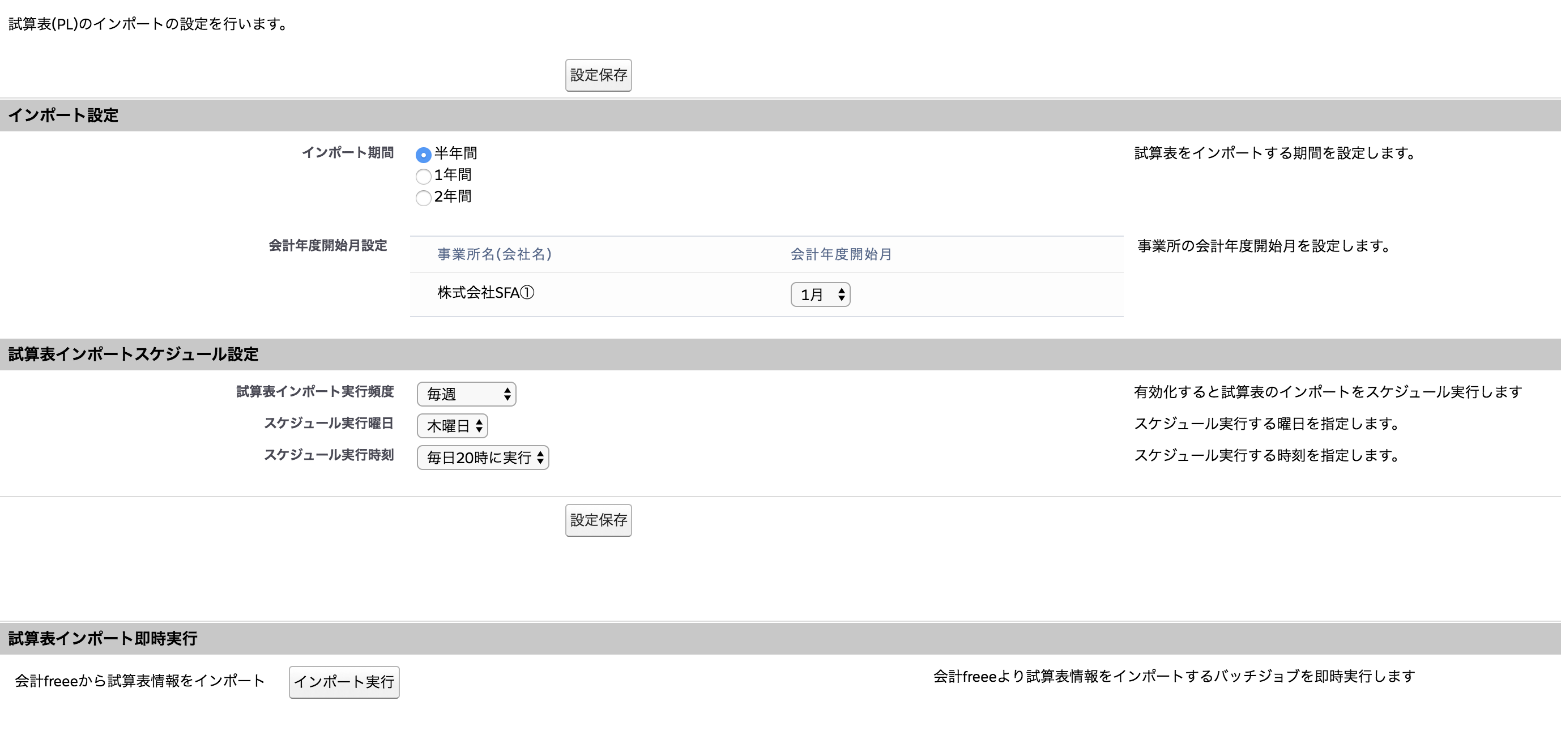Open the 1月 fiscal start month dropdown
Image resolution: width=1561 pixels, height=752 pixels.
(x=820, y=294)
